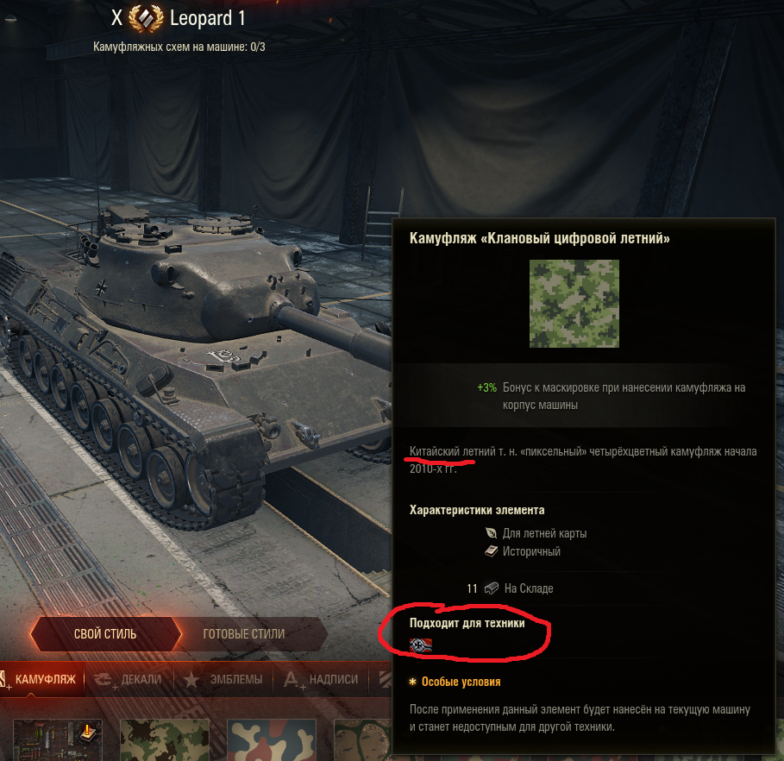Select the red-blue-beige blotch camouflage thumbnail

(x=272, y=740)
